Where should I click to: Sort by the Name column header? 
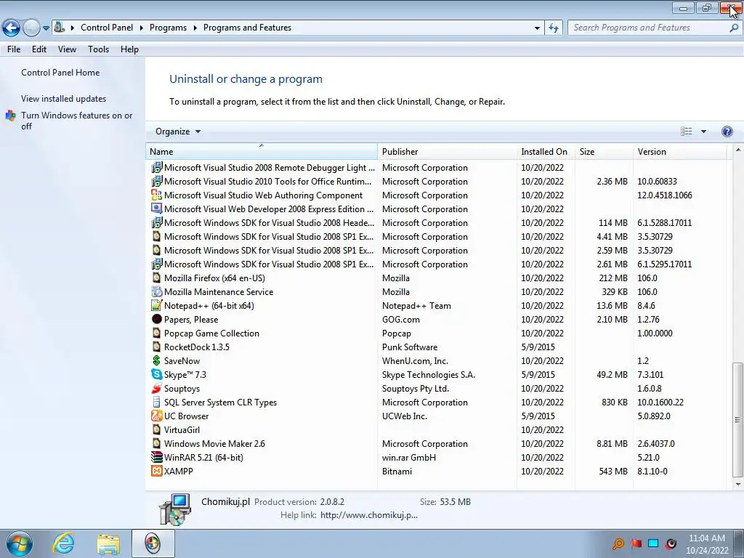[262, 152]
